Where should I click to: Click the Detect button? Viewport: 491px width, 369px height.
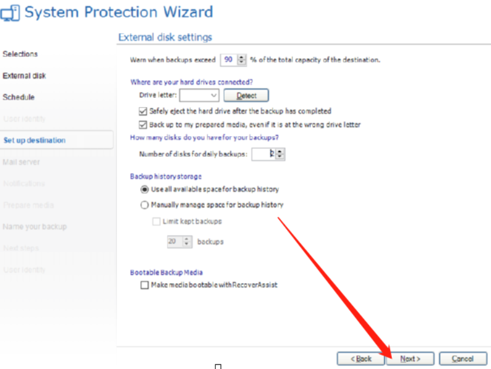246,95
